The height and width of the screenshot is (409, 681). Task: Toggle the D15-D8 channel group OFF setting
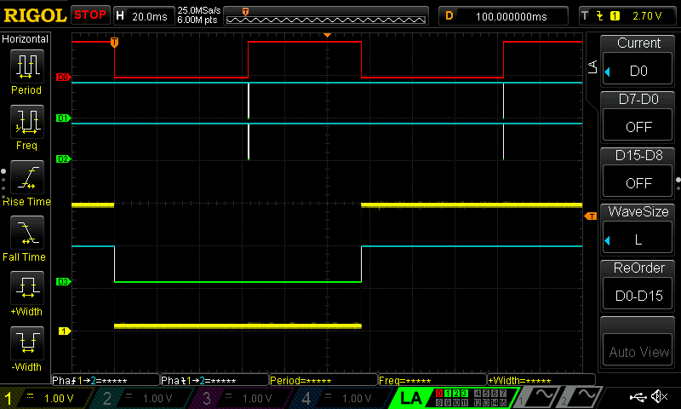[638, 170]
